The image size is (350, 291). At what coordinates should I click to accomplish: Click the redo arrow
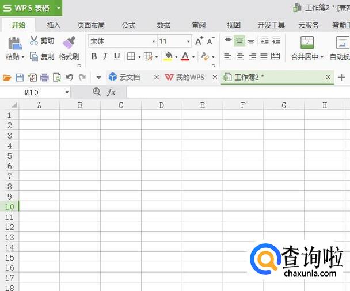point(82,78)
